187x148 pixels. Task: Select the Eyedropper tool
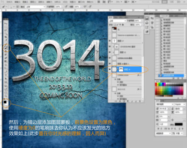(6, 40)
